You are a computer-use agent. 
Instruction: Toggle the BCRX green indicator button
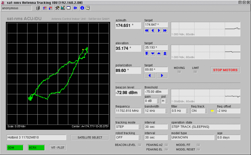pyautogui.click(x=36, y=147)
